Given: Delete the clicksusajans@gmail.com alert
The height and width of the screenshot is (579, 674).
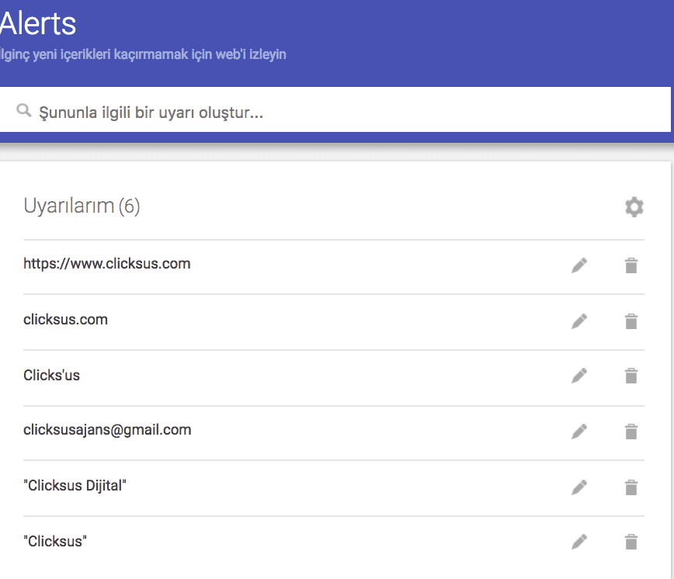Looking at the screenshot, I should 631,431.
